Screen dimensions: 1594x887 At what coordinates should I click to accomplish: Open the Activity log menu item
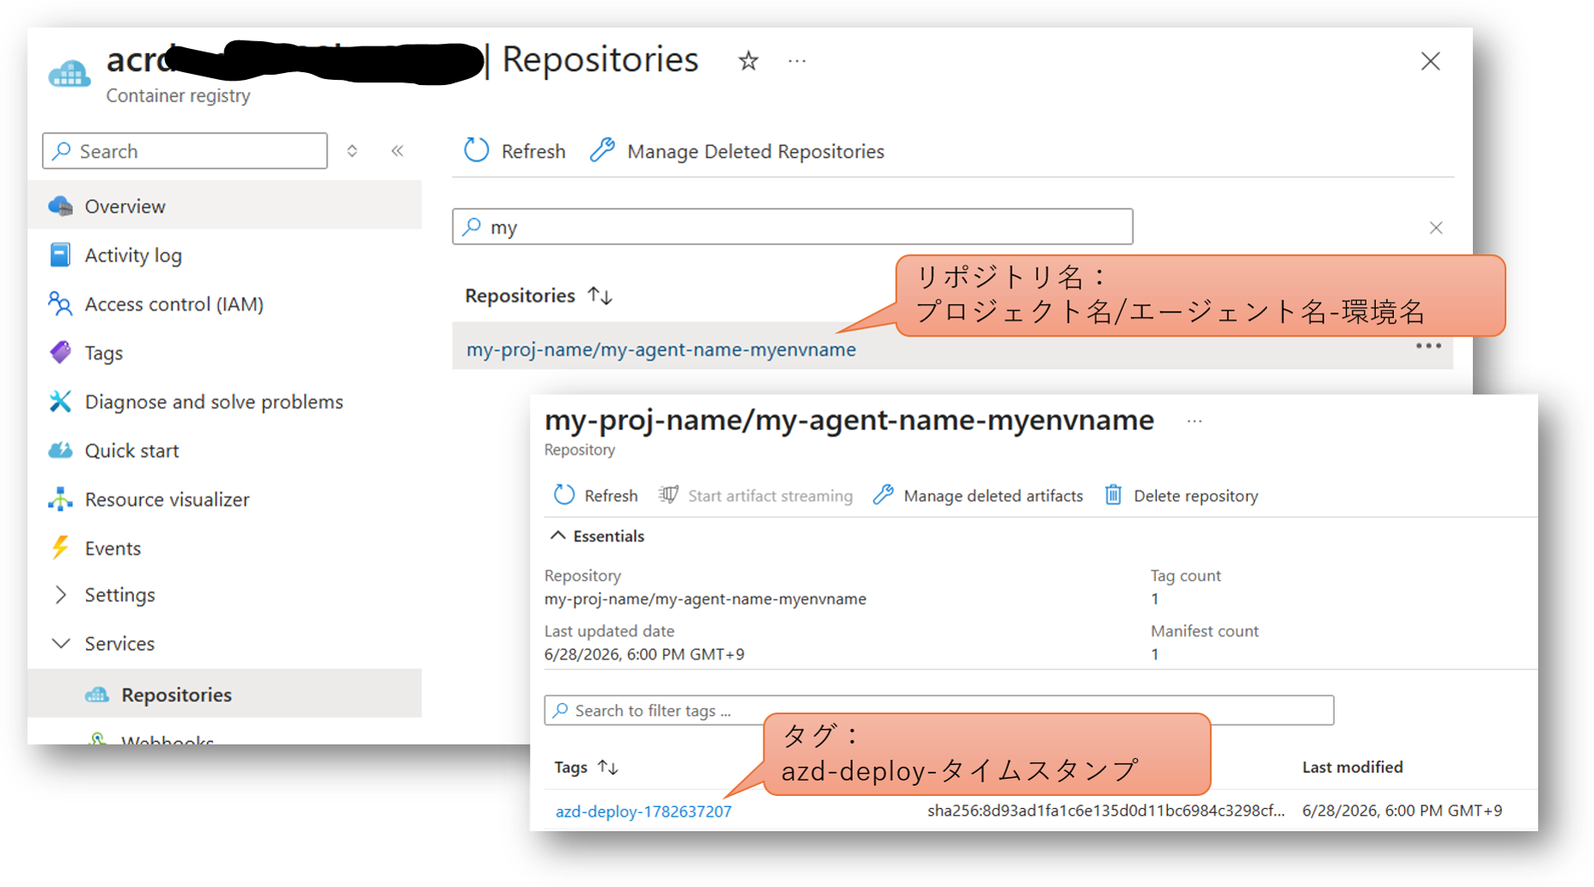[132, 255]
